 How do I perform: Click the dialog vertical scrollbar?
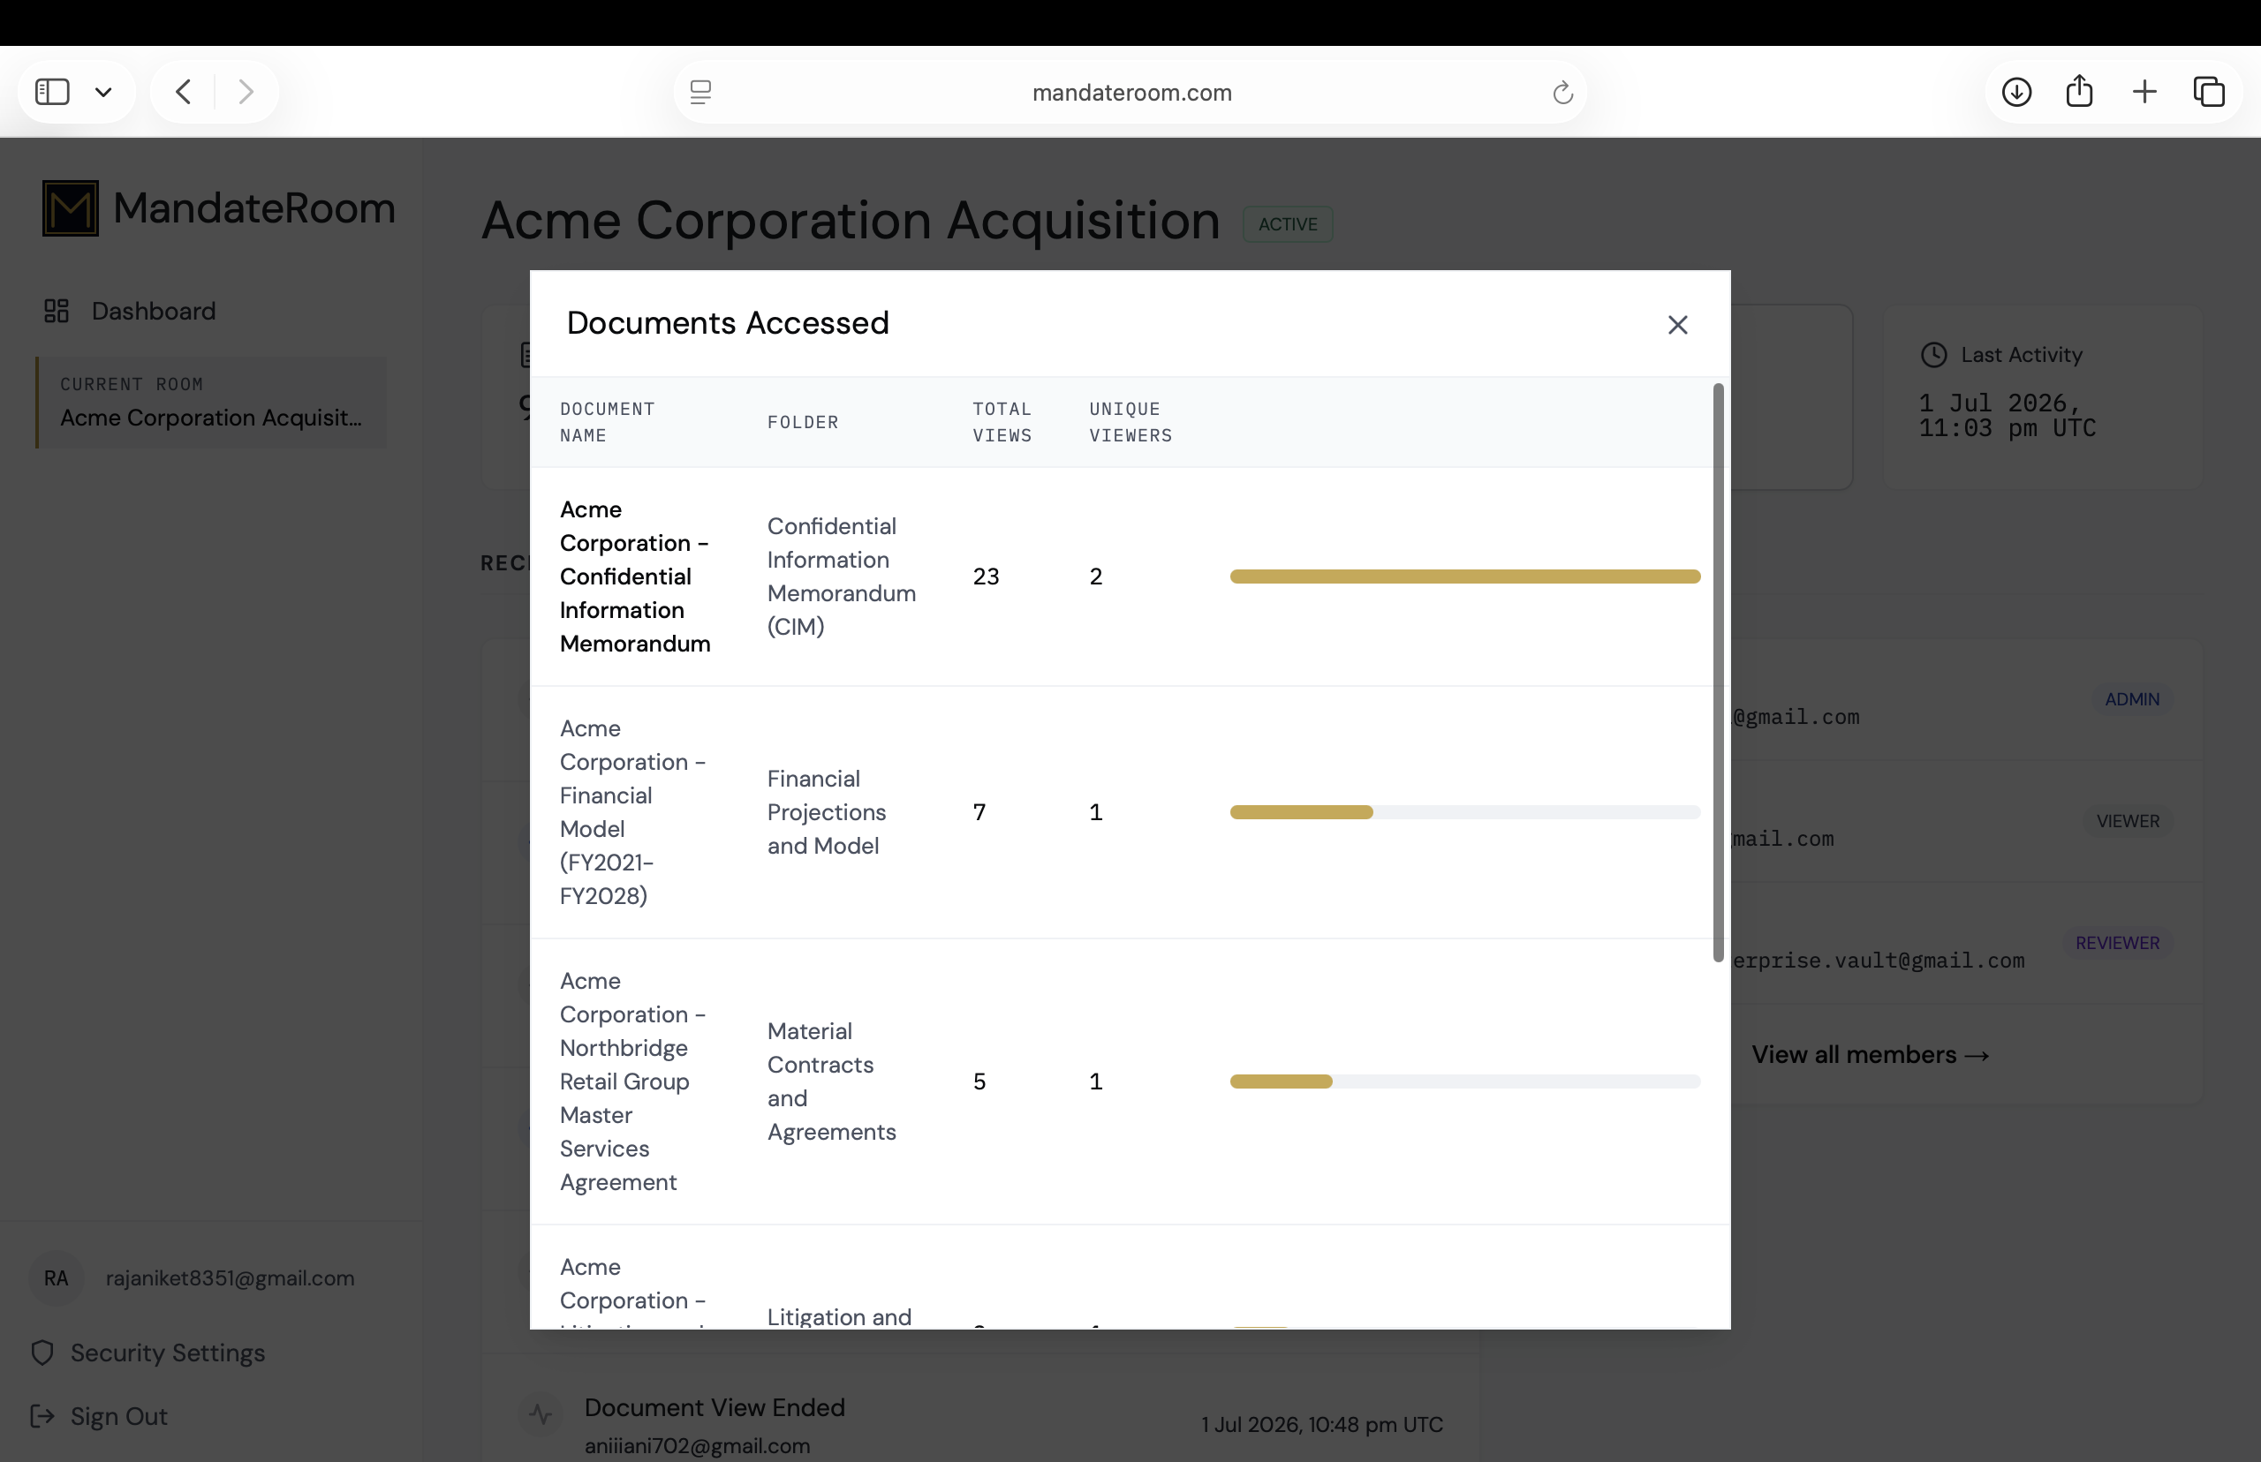pos(1718,672)
